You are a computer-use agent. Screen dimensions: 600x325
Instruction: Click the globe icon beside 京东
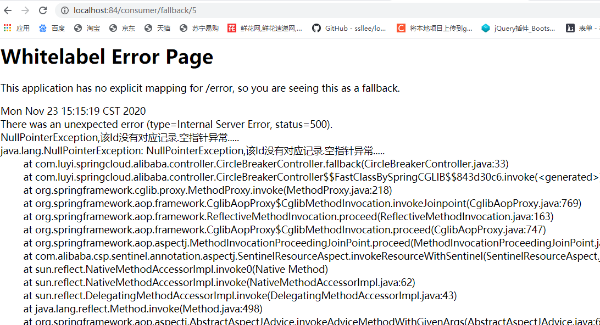click(113, 28)
